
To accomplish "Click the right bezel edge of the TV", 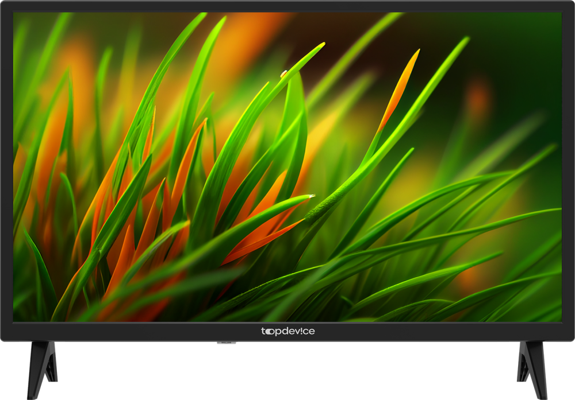I will (568, 172).
